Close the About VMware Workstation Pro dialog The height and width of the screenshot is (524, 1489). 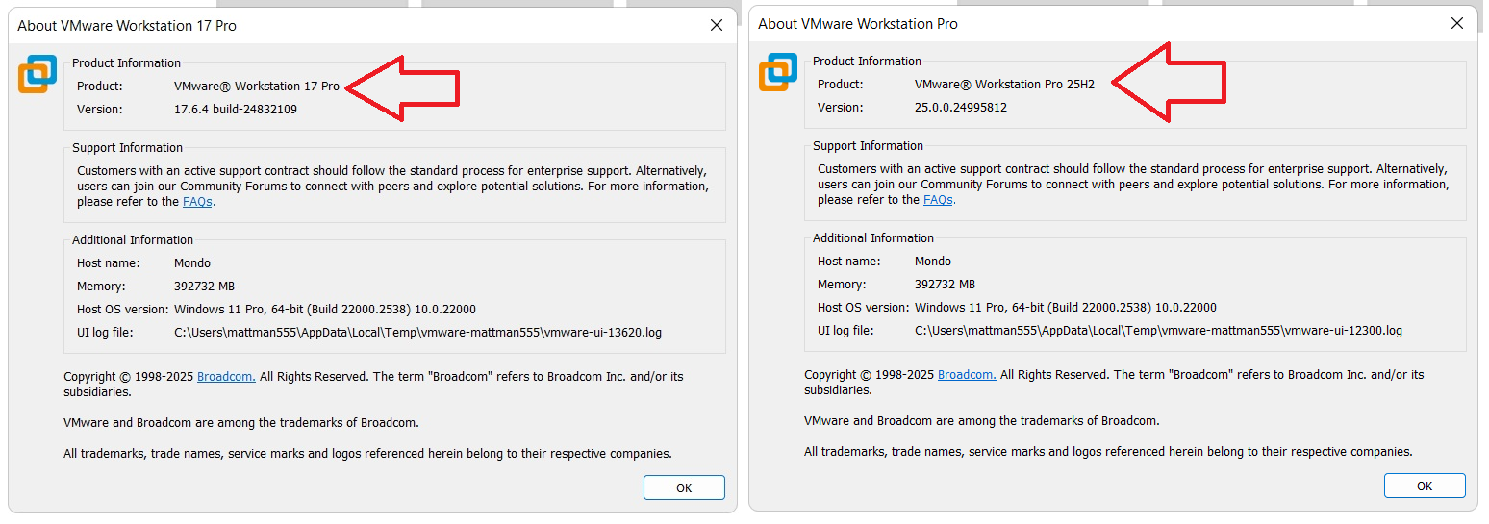[x=1456, y=24]
